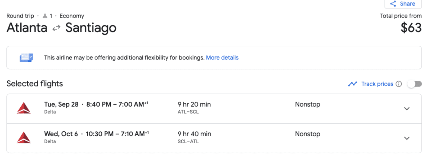Click the info icon beside Track prices
The width and height of the screenshot is (429, 159).
pyautogui.click(x=399, y=84)
